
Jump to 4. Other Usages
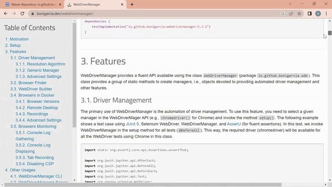[20, 170]
